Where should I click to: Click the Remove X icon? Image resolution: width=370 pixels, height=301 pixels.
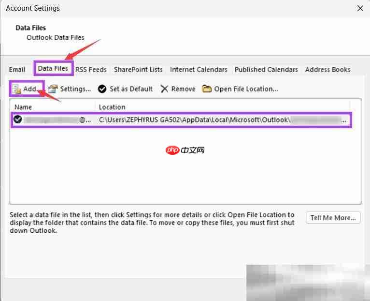click(164, 89)
